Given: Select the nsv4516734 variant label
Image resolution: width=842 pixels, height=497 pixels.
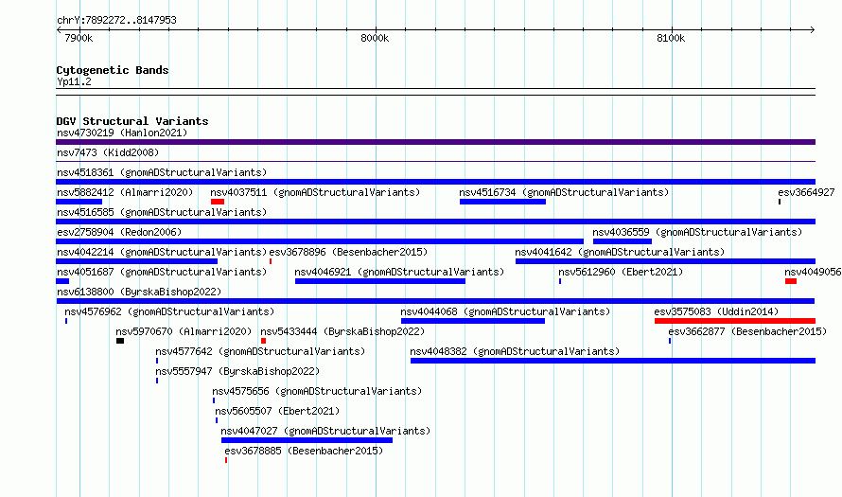Looking at the screenshot, I should coord(564,192).
